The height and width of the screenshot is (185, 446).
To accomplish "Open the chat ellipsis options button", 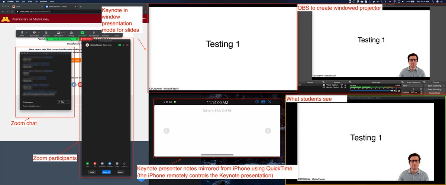I will 68,102.
